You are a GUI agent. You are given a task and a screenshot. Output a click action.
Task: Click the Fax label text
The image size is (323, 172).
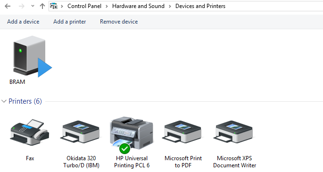30,158
